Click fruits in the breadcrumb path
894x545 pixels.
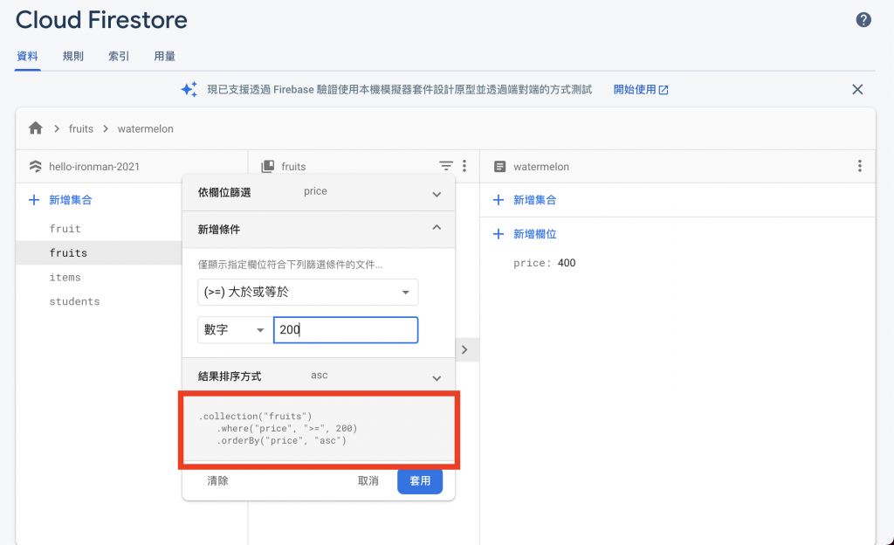81,129
